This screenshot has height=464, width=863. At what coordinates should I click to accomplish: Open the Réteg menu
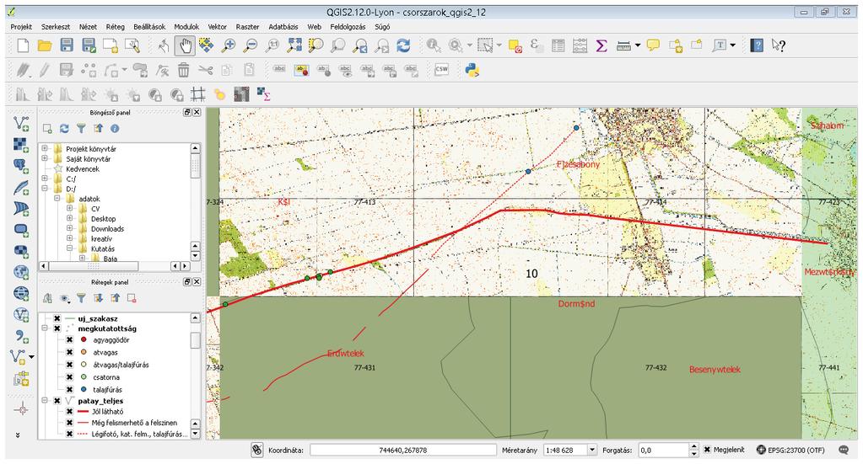tap(115, 26)
